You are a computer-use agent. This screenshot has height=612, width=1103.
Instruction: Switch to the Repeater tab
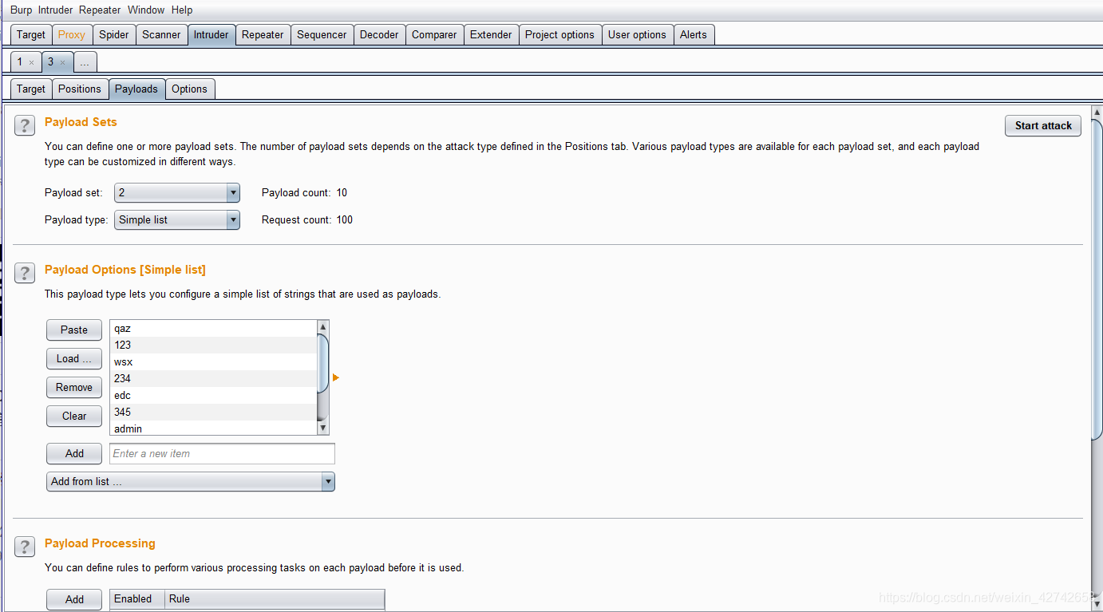click(x=263, y=34)
